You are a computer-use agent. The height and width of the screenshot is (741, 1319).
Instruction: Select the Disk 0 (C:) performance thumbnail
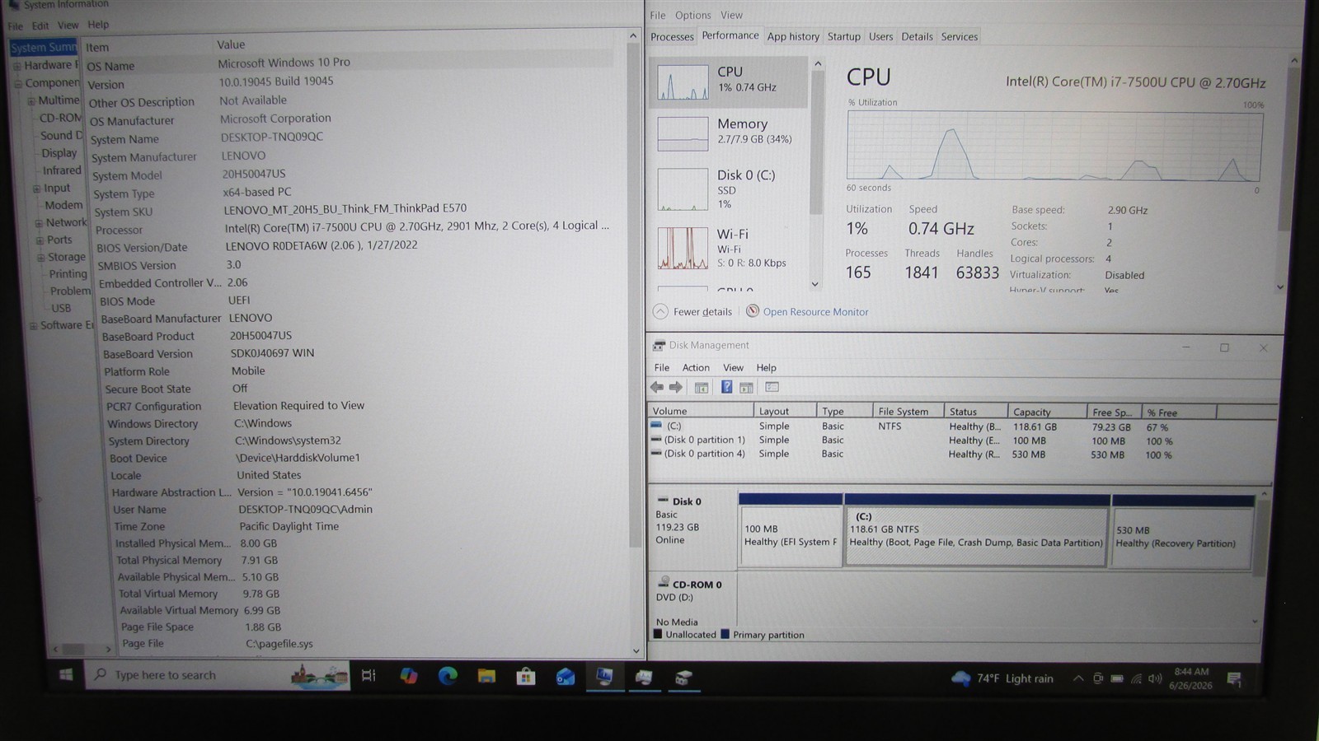tap(730, 189)
